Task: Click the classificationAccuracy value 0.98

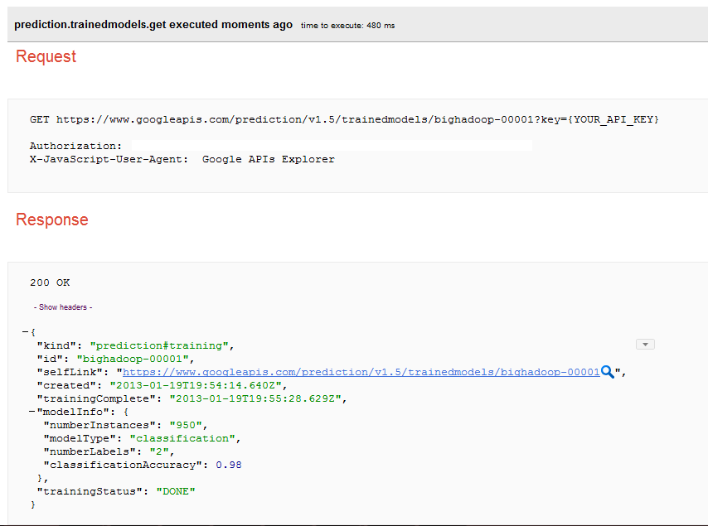Action: [229, 465]
